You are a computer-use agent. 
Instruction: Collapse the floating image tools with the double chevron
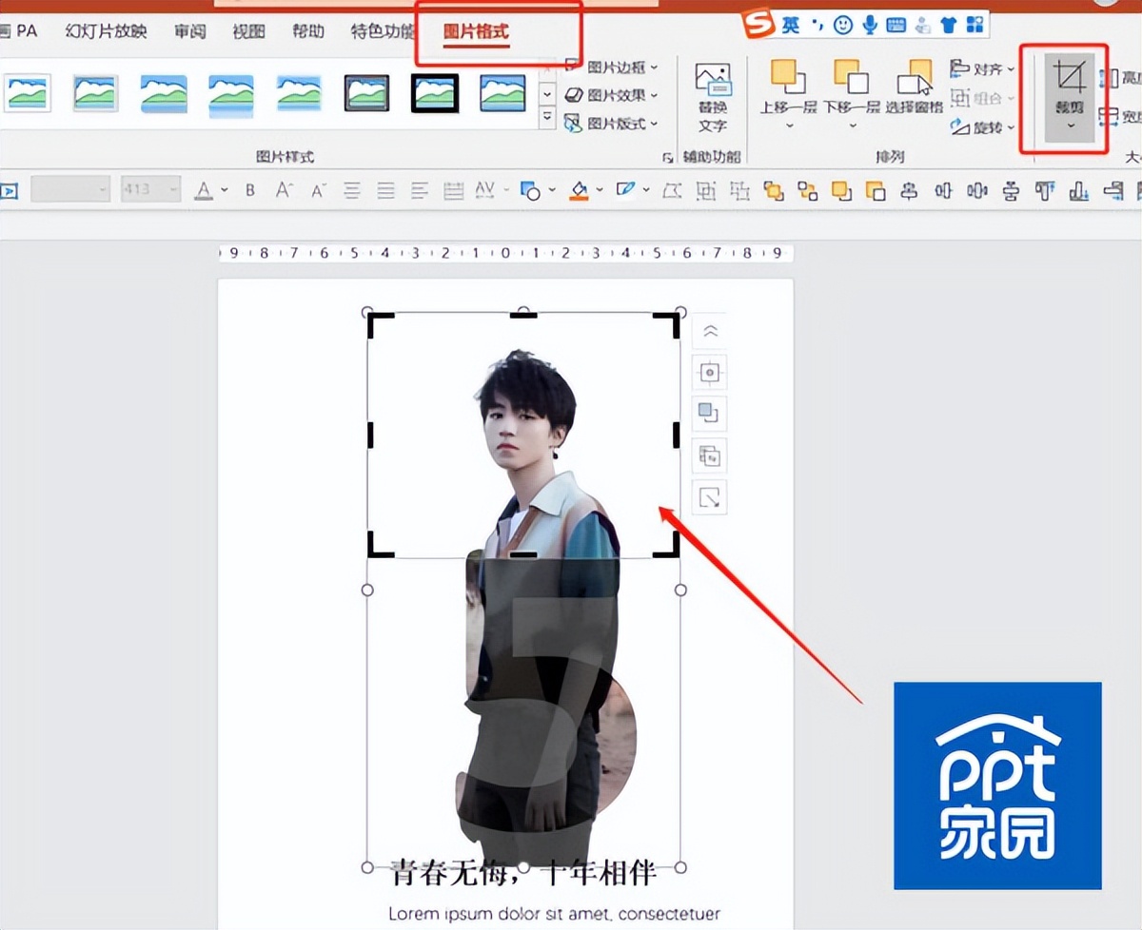709,331
